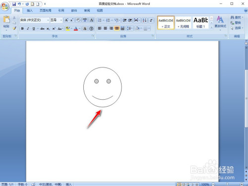The image size is (248, 186).
Task: Open the Paragraph dialog launcher
Action: click(x=153, y=36)
